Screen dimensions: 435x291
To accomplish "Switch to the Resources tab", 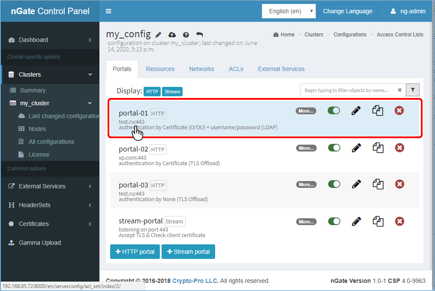I will click(x=160, y=69).
